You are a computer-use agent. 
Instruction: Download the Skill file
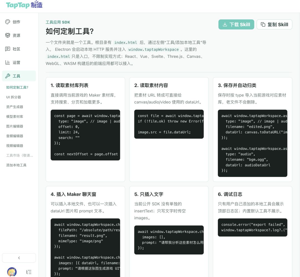[236, 24]
